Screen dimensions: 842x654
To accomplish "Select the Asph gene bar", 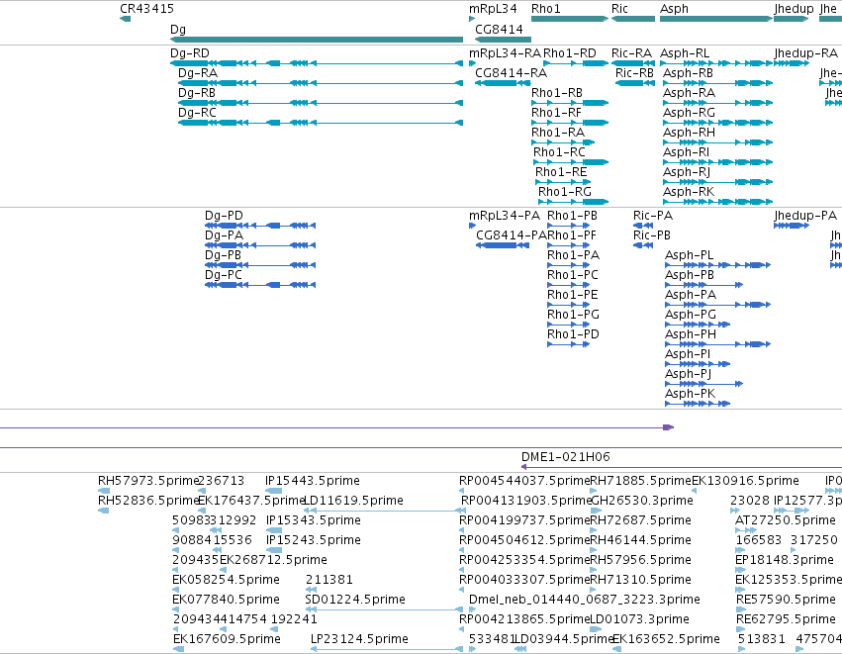I will 716,19.
